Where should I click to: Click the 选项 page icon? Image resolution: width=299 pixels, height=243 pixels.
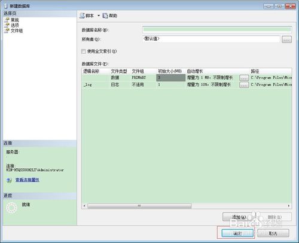(7, 25)
